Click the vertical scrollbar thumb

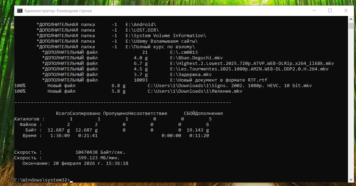(x=351, y=25)
